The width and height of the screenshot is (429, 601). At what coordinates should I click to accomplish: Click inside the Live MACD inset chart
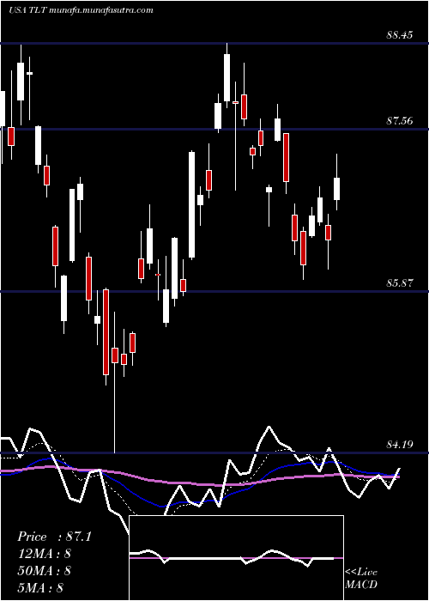236,558
